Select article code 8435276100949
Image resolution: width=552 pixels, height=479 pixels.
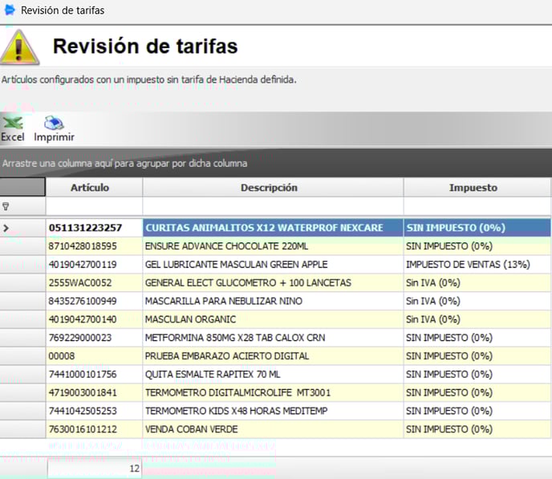coord(94,301)
